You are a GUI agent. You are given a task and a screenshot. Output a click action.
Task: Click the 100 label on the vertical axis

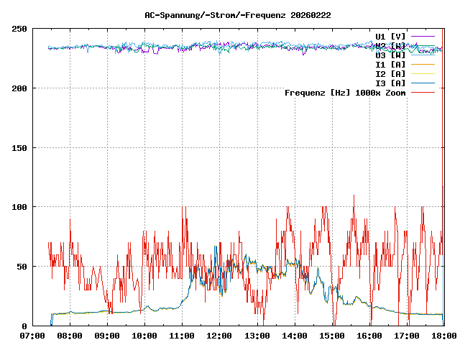click(19, 207)
